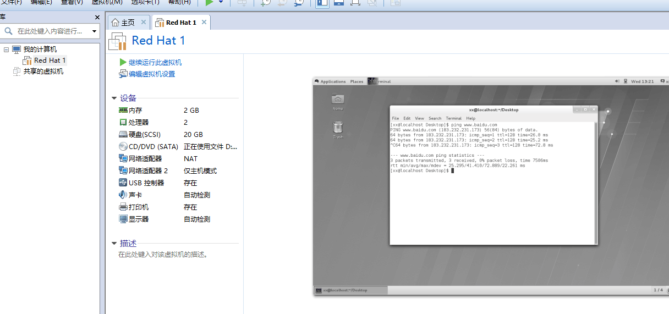Close the library panel with its X

[x=97, y=18]
